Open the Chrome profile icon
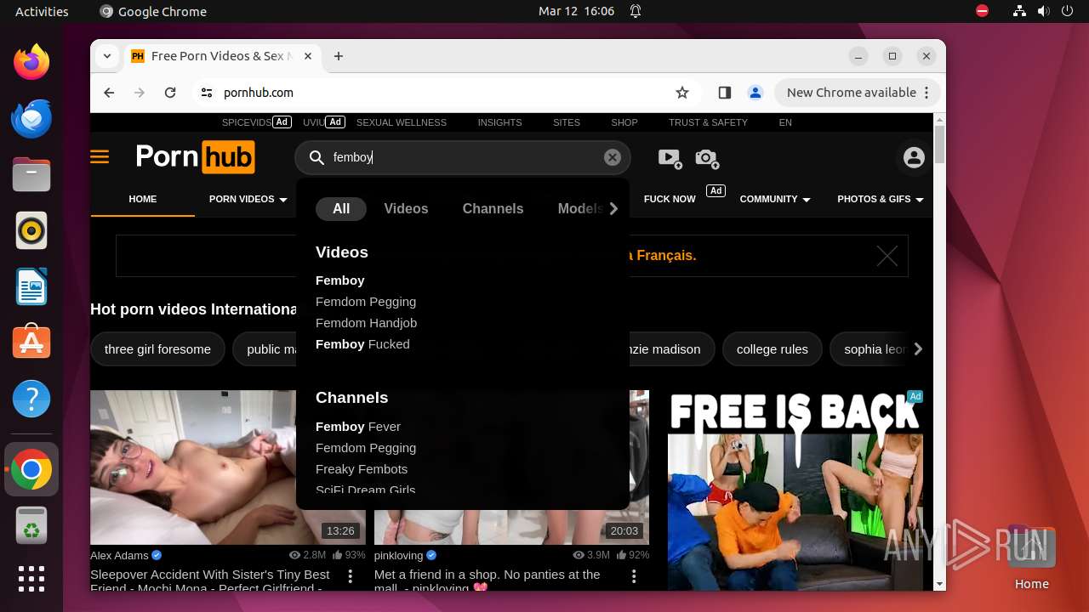The height and width of the screenshot is (612, 1089). pyautogui.click(x=755, y=93)
